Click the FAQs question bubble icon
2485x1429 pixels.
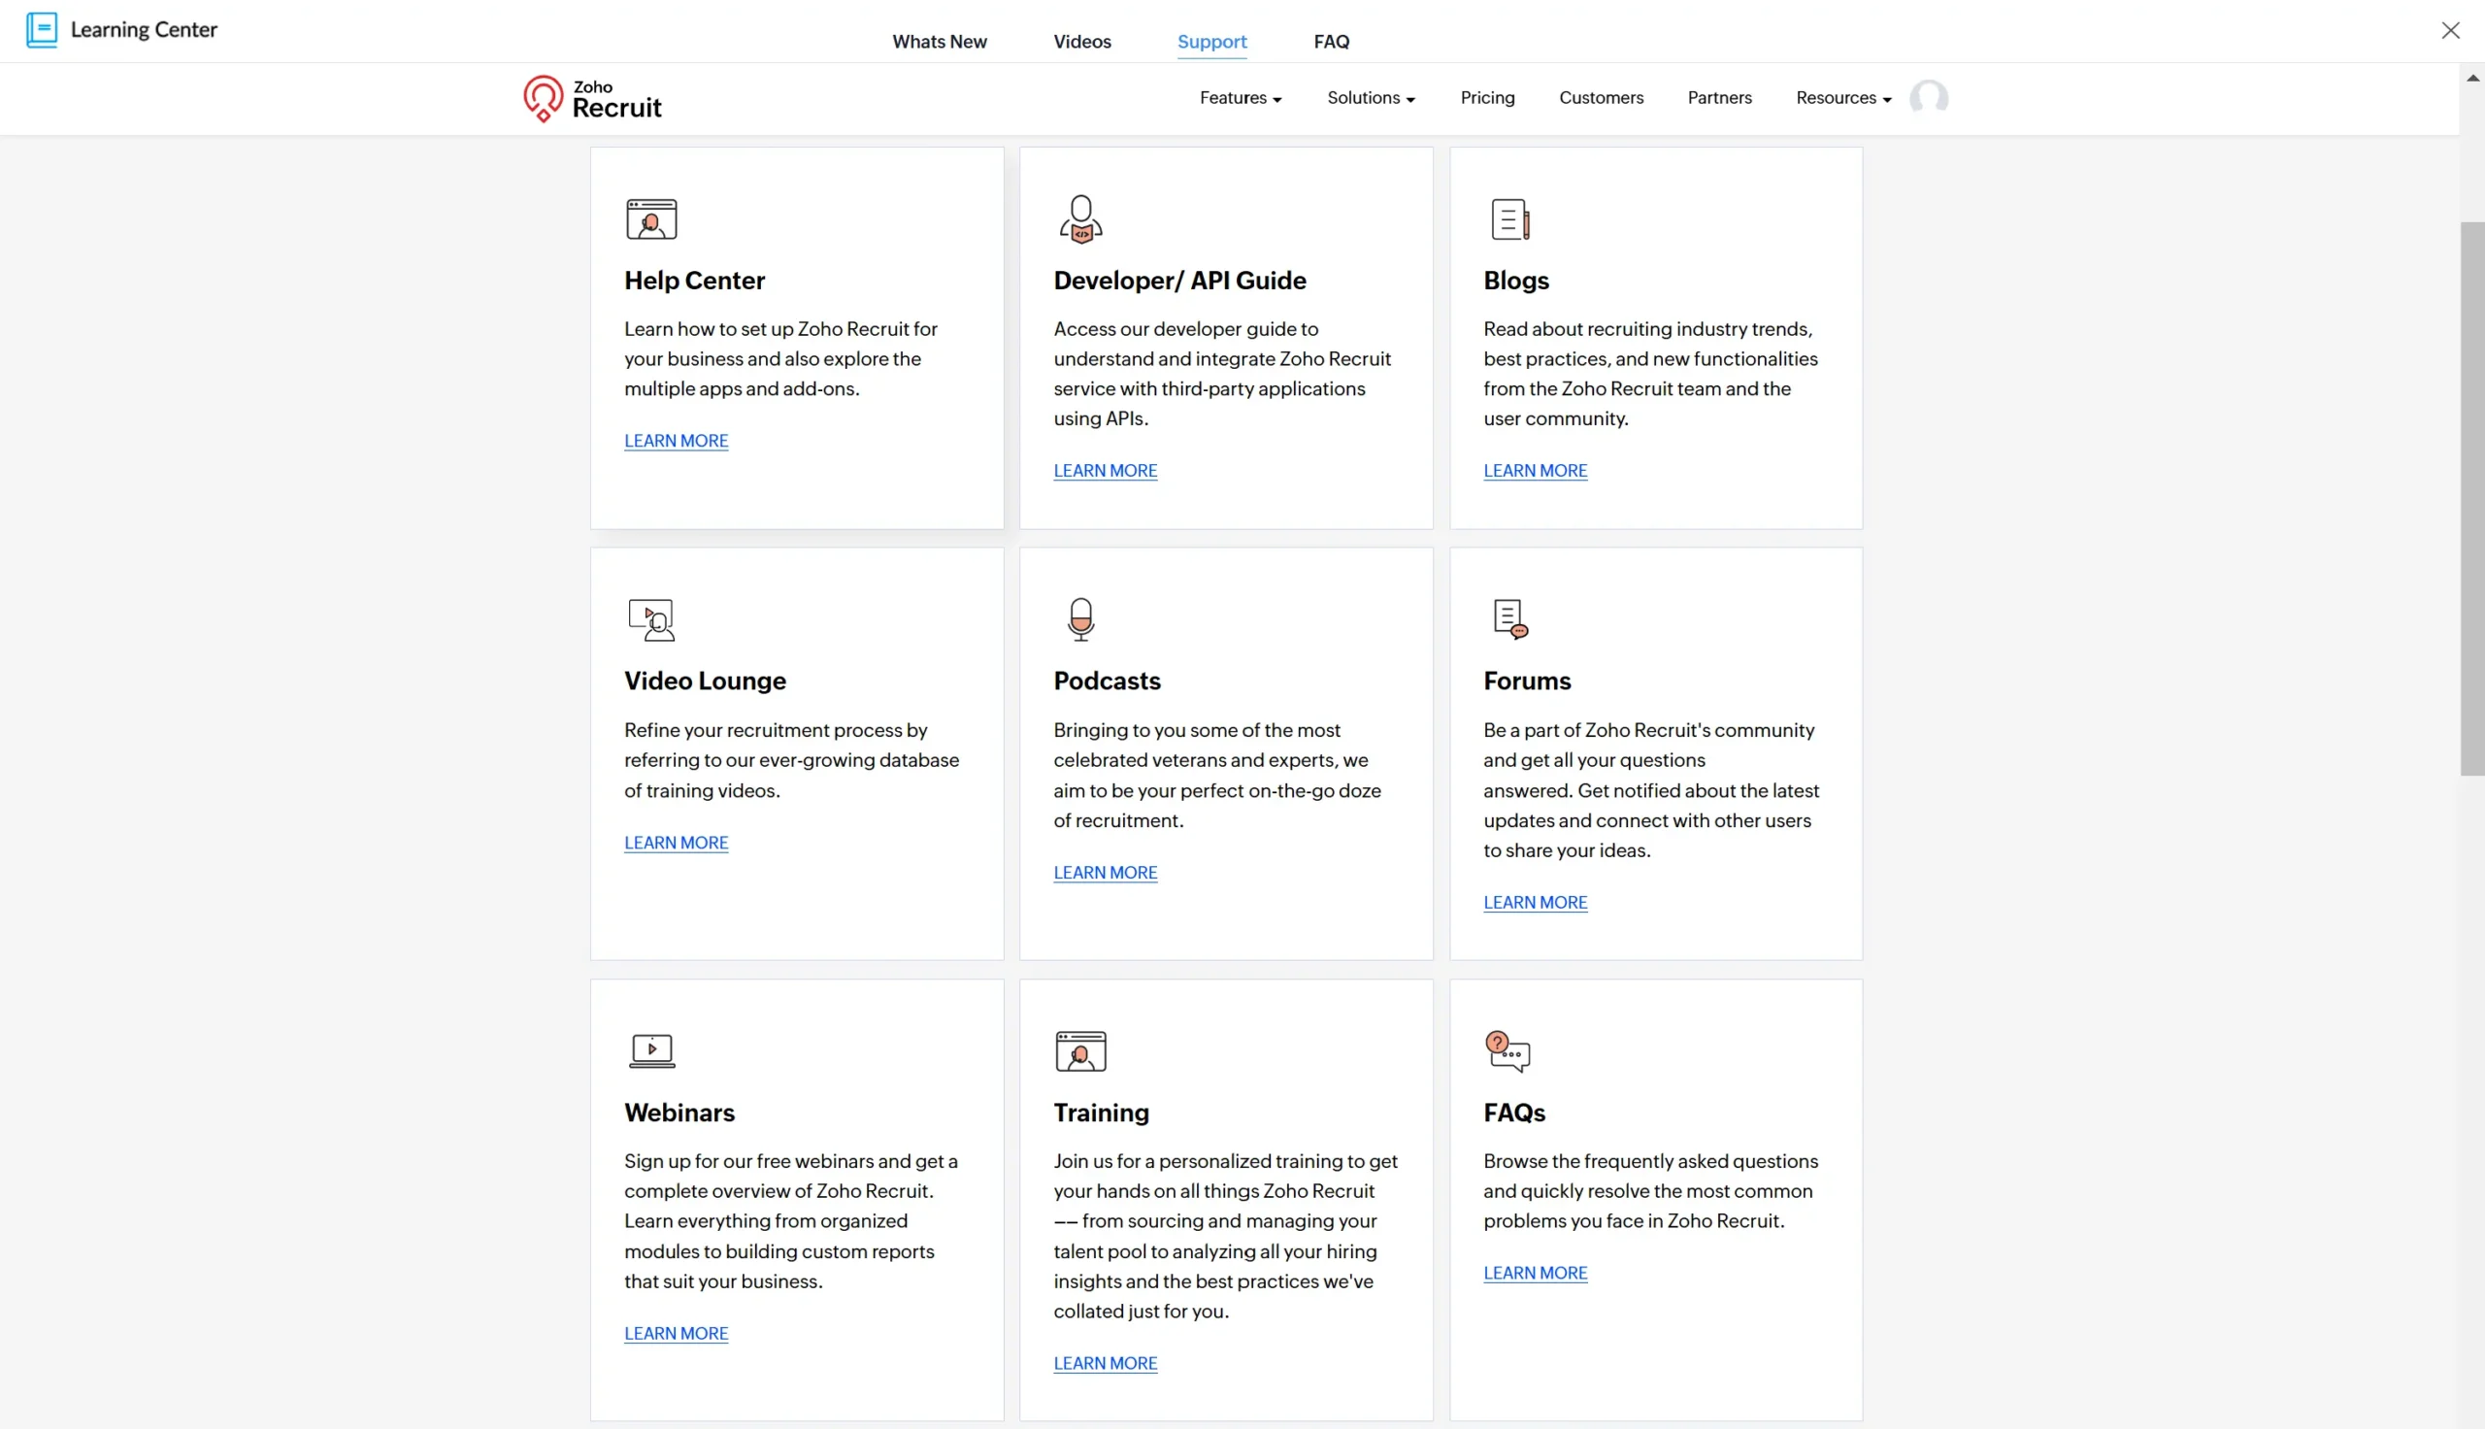(x=1506, y=1050)
